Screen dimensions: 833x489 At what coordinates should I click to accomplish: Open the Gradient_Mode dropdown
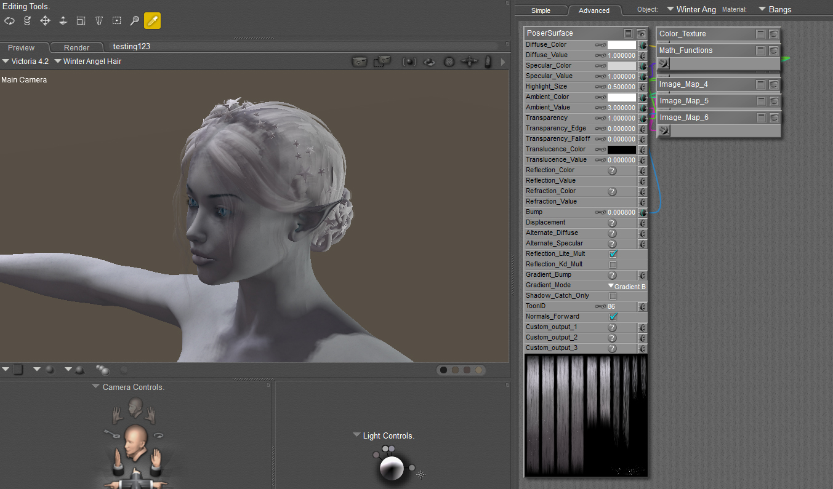point(627,286)
